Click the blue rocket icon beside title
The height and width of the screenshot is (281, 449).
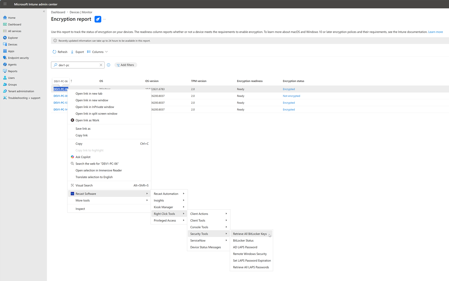pyautogui.click(x=98, y=19)
